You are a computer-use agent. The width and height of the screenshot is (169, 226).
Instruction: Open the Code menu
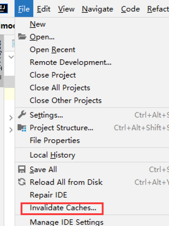(x=130, y=9)
